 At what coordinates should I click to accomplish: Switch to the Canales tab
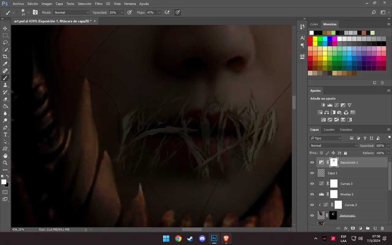(x=329, y=130)
